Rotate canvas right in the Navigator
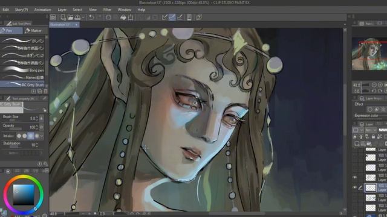This screenshot has height=217, width=387. click(x=380, y=91)
